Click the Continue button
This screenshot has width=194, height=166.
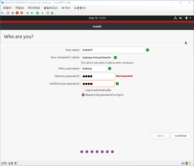tap(181, 136)
